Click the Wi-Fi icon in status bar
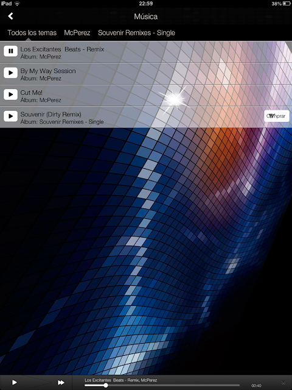The image size is (292, 390). point(17,4)
